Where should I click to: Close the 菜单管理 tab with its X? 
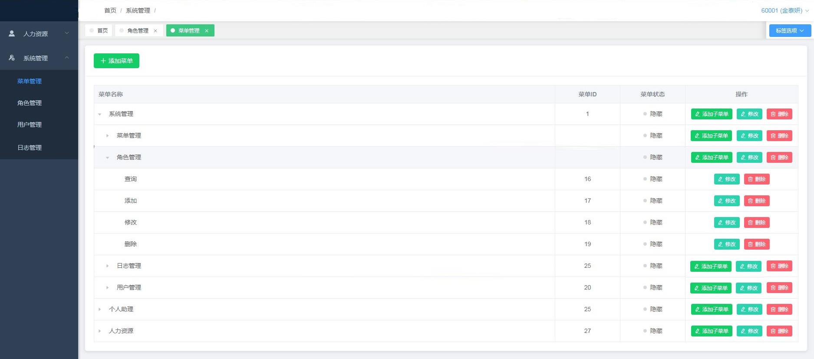point(207,31)
